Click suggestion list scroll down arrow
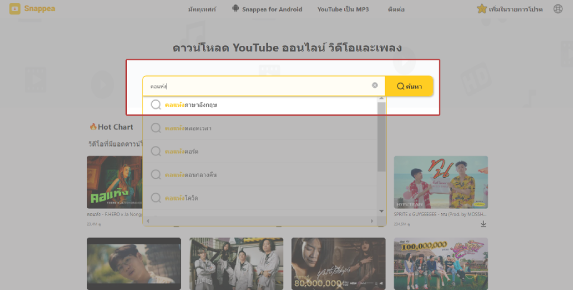573x290 pixels. [x=382, y=211]
